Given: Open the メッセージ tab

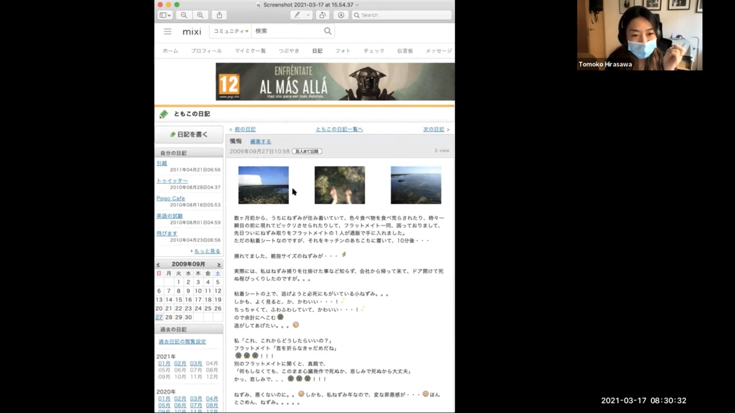Looking at the screenshot, I should pyautogui.click(x=439, y=50).
